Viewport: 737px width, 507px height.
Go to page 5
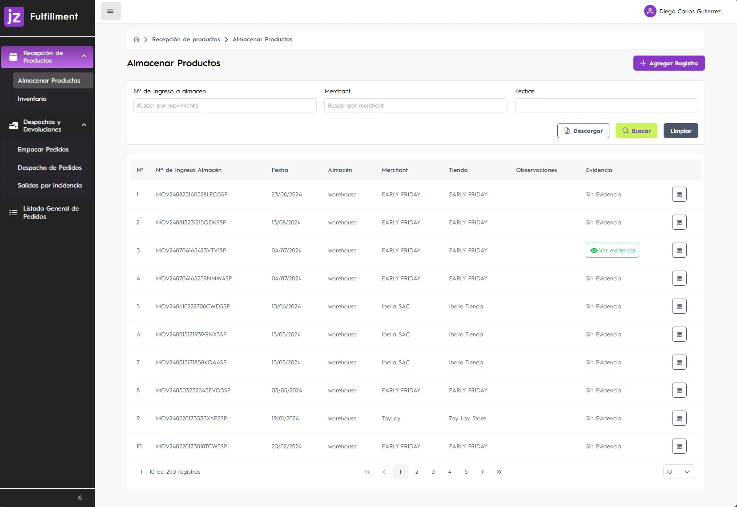click(466, 472)
